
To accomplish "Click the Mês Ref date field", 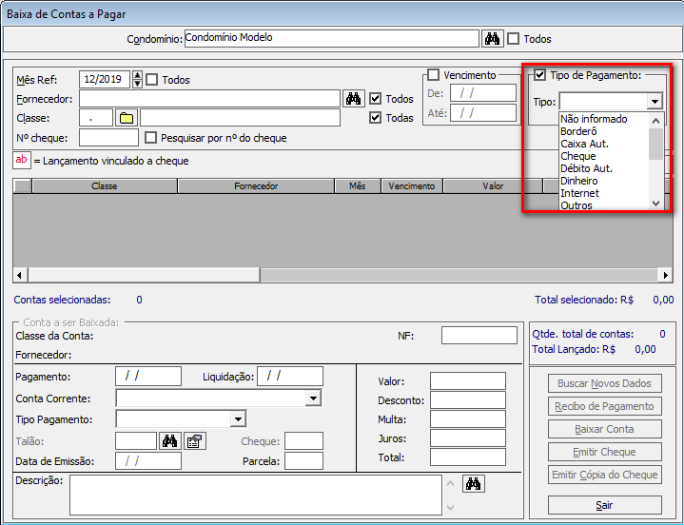I will tap(105, 79).
